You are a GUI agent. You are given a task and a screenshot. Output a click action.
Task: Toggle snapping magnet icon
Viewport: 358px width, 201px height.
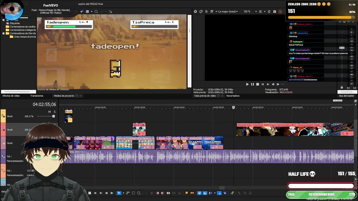tap(199, 193)
